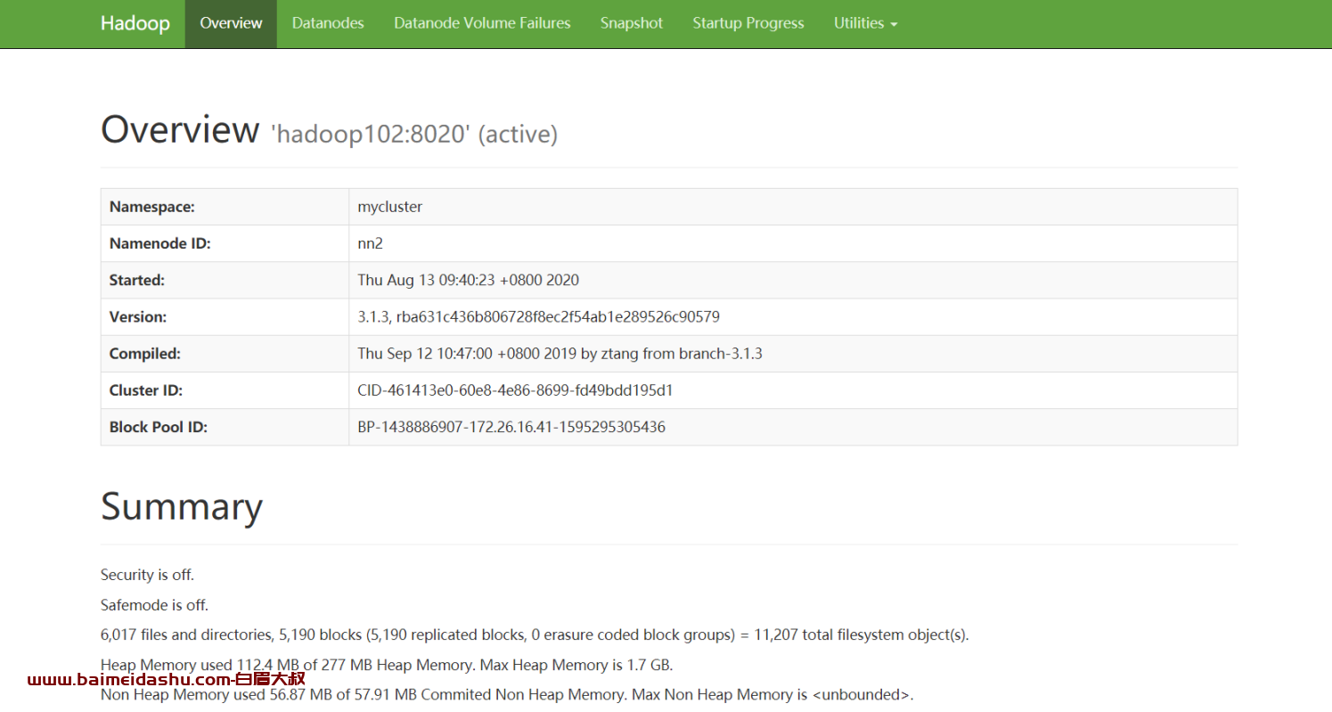Click the Summary section heading
This screenshot has height=712, width=1332.
click(182, 507)
